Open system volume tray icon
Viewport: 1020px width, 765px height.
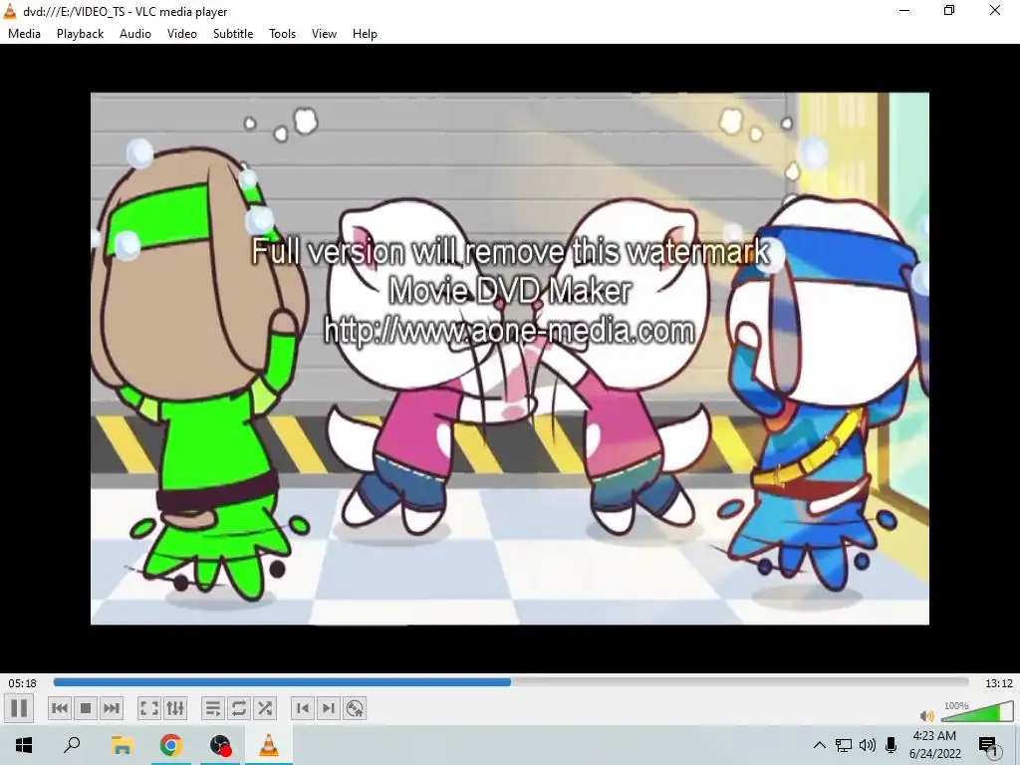pos(868,745)
